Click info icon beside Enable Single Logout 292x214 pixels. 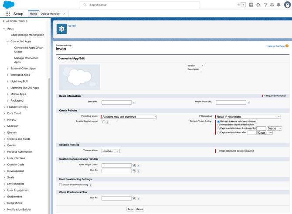click(x=108, y=122)
